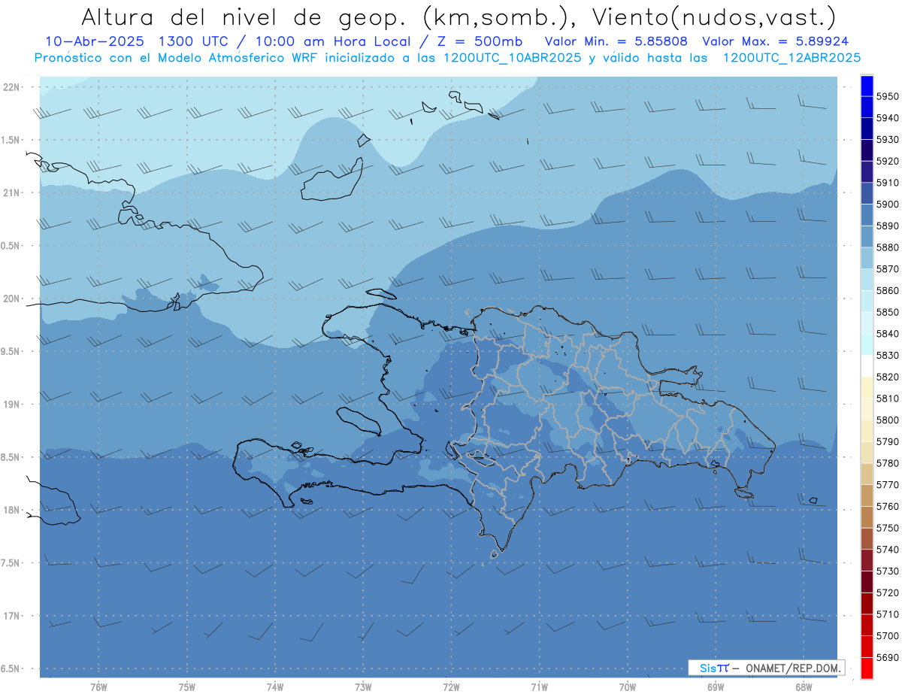Select the 20N latitude label
The image size is (902, 697).
pos(11,298)
